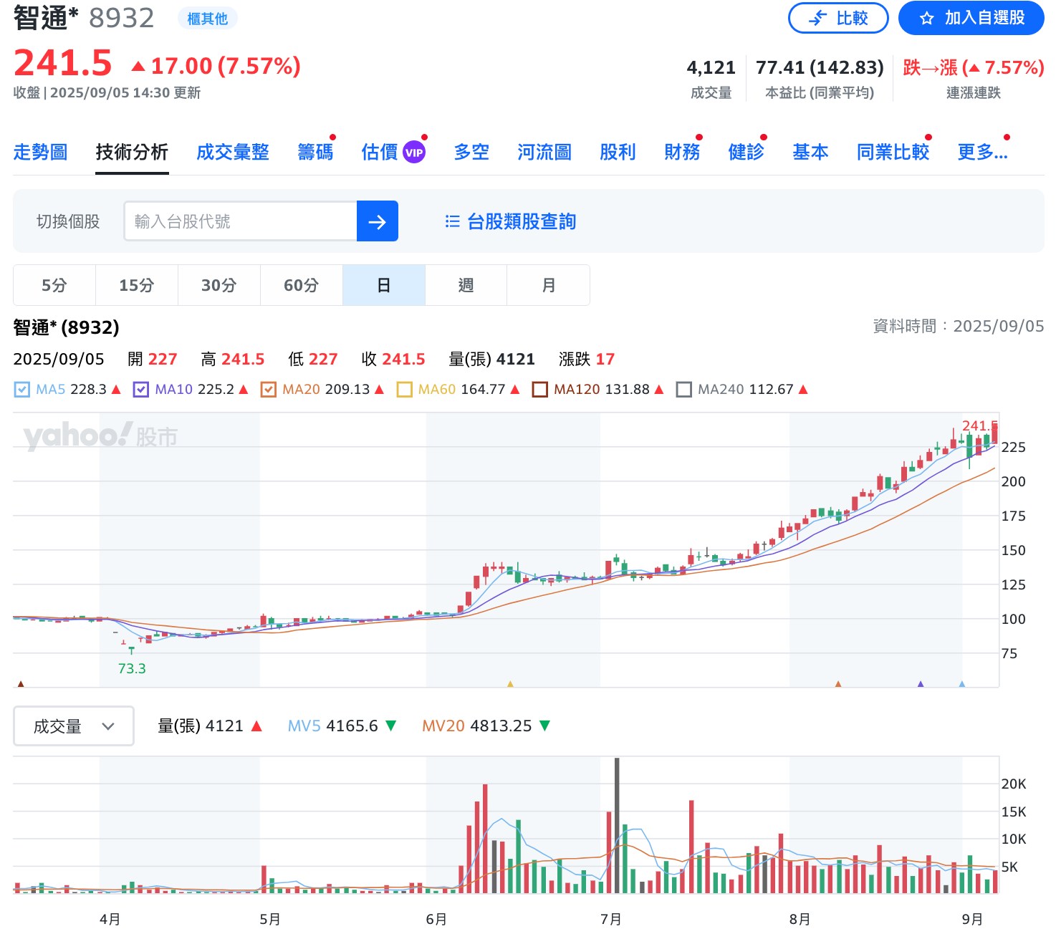The width and height of the screenshot is (1056, 934).
Task: Switch to the 走勢圖 tab
Action: [x=40, y=151]
